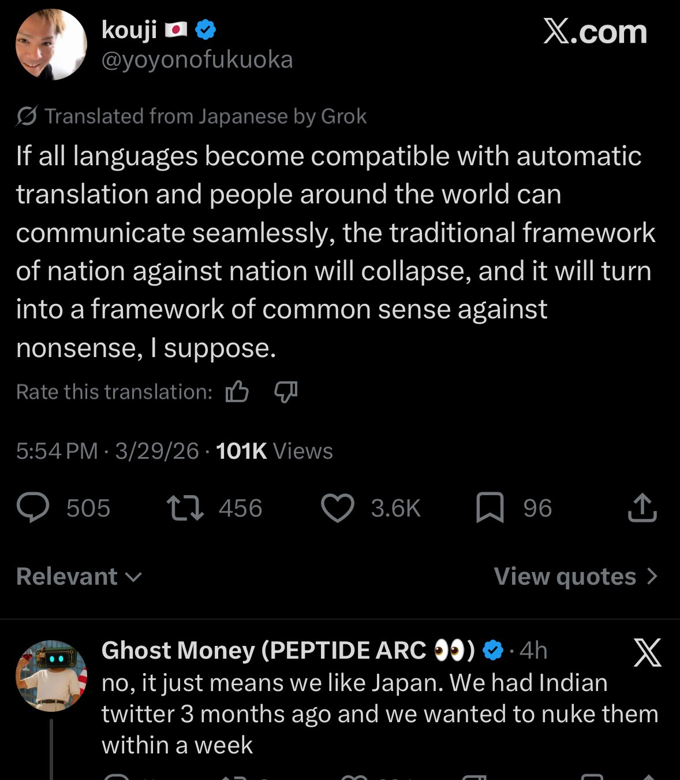Rate translation with thumbs down
680x780 pixels.
(x=286, y=392)
